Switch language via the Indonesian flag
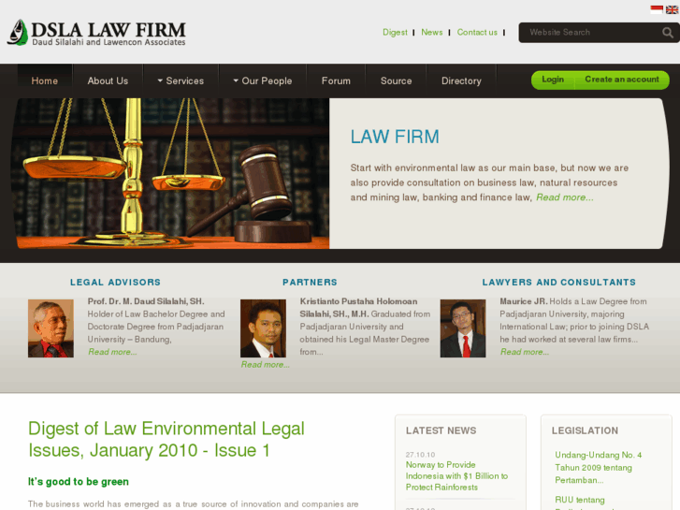 pyautogui.click(x=657, y=9)
